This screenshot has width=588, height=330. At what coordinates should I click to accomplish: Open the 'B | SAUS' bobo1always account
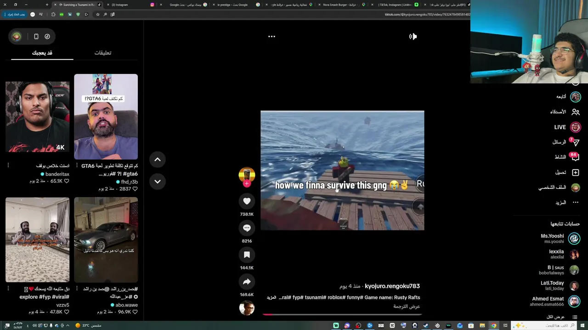click(x=559, y=270)
